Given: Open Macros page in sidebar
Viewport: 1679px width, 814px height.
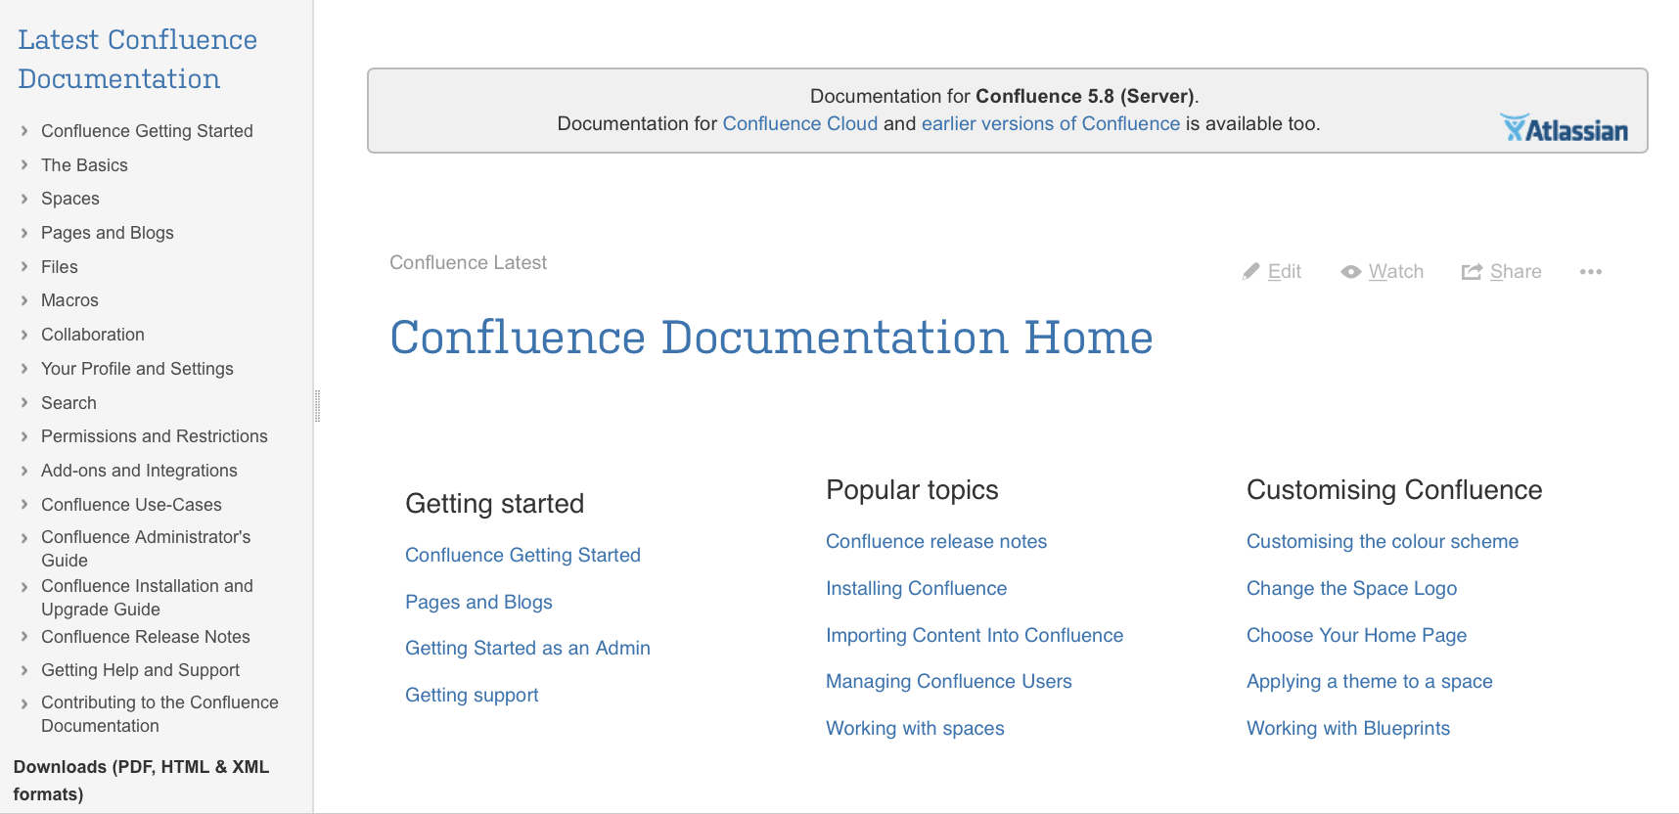Looking at the screenshot, I should tap(69, 300).
